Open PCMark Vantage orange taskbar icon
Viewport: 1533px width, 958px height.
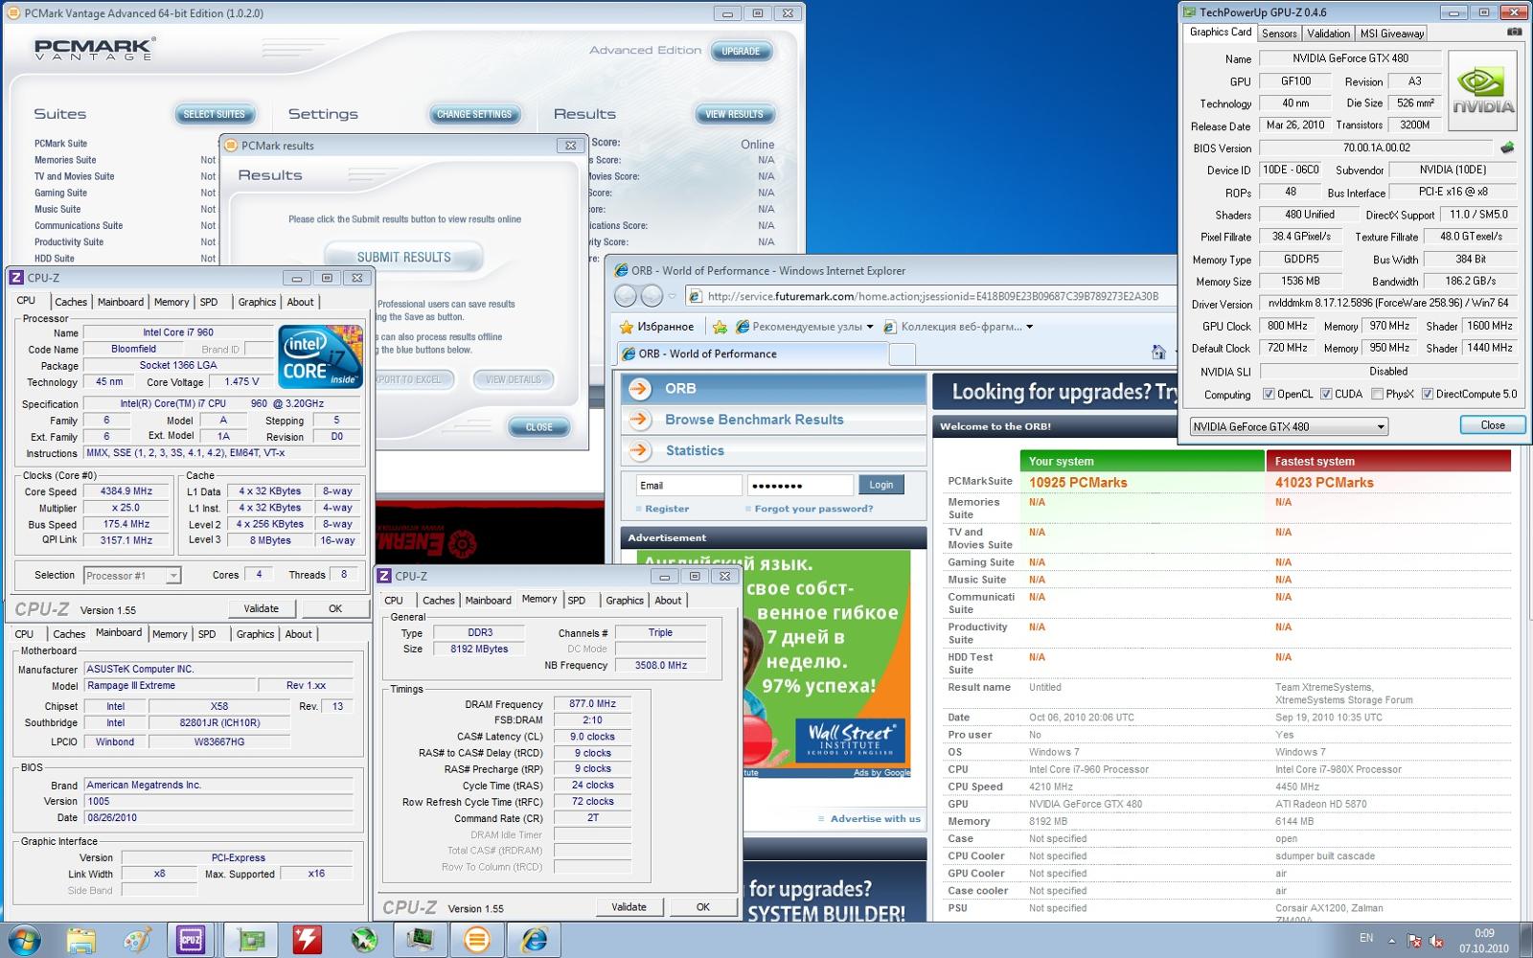pyautogui.click(x=476, y=940)
